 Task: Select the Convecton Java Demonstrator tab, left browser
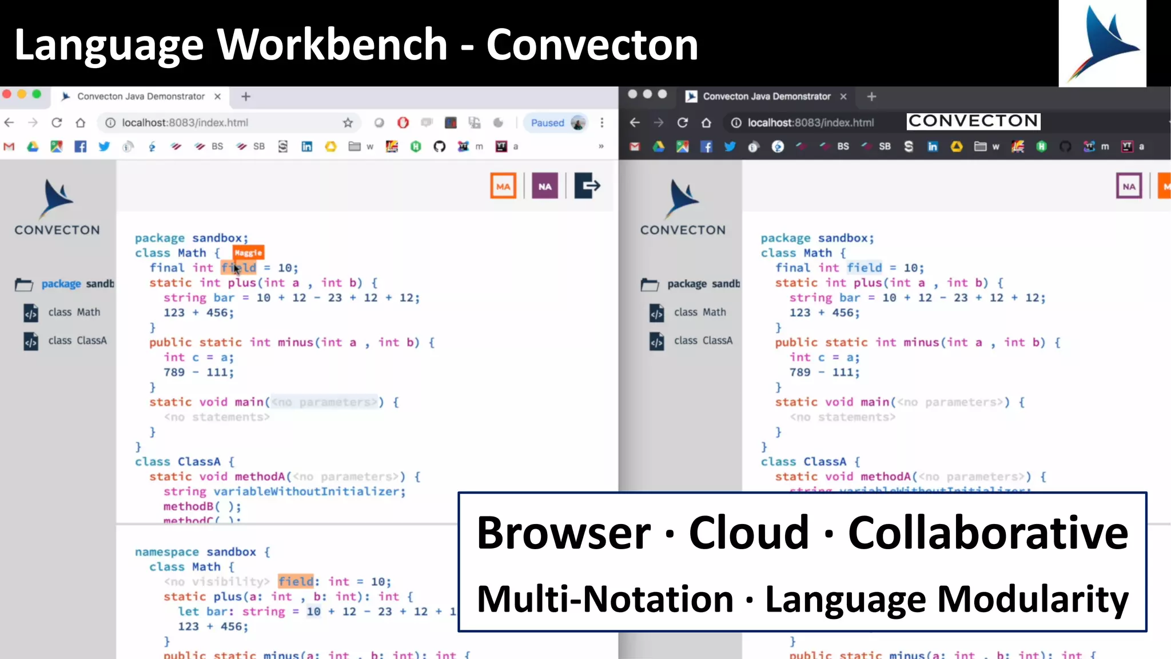tap(141, 97)
